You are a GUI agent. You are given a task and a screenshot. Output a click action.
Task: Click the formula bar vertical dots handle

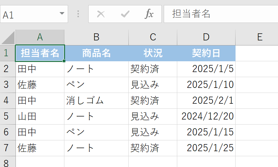click(x=78, y=14)
